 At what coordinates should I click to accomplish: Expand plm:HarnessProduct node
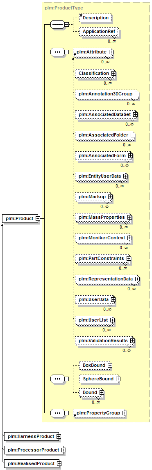click(x=59, y=436)
